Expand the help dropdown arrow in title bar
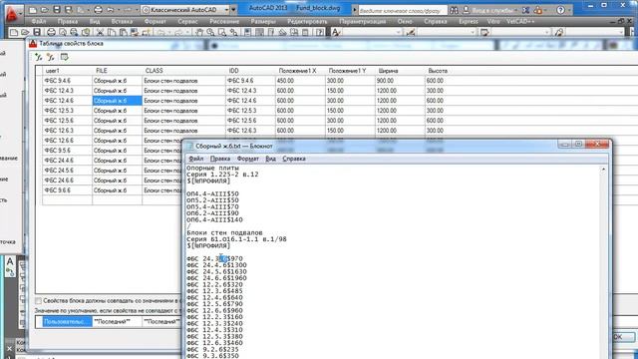 570,10
